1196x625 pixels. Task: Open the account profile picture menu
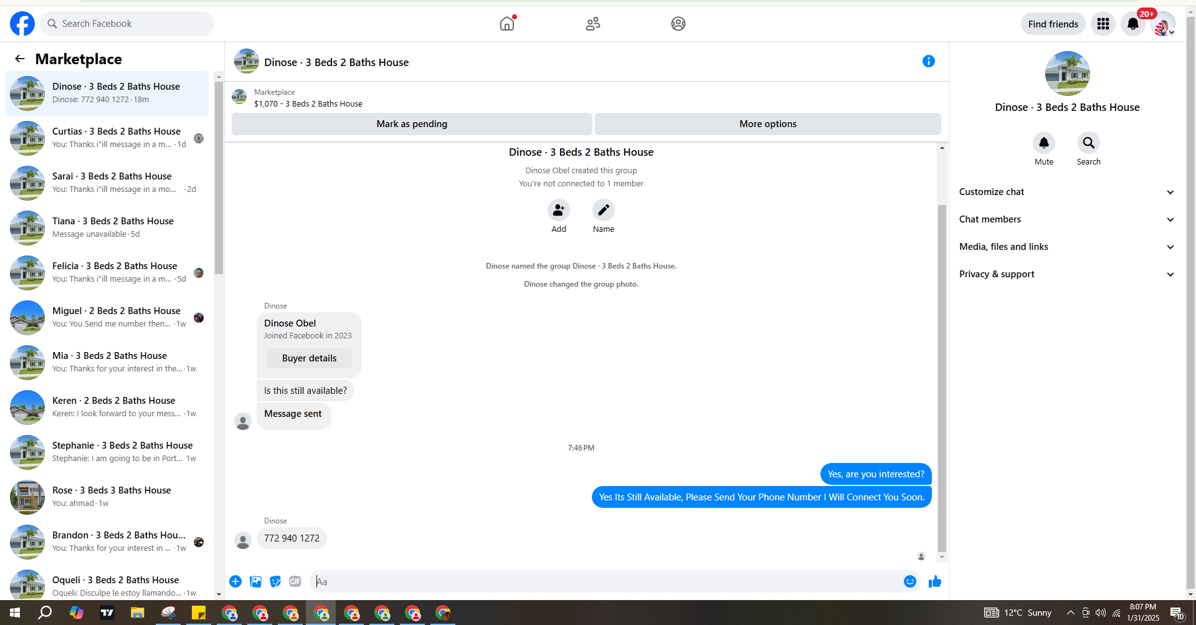click(x=1163, y=24)
